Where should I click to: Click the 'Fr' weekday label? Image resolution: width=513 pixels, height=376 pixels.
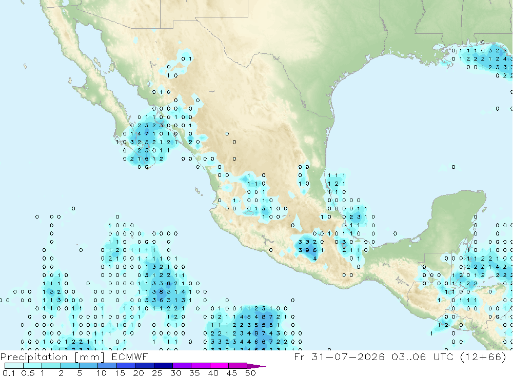(x=300, y=357)
